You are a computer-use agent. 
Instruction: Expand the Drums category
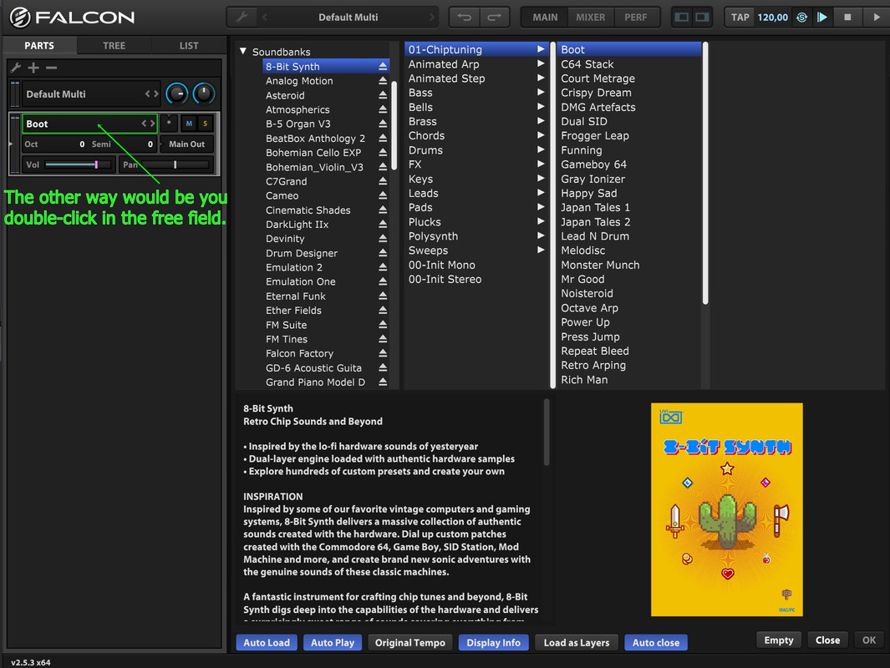point(541,149)
